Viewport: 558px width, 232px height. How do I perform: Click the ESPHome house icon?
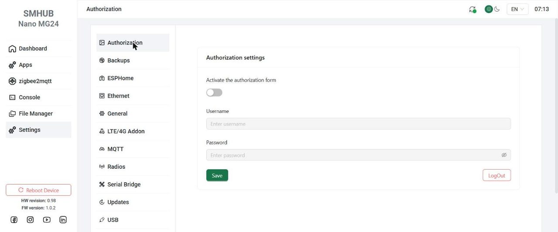click(x=102, y=78)
